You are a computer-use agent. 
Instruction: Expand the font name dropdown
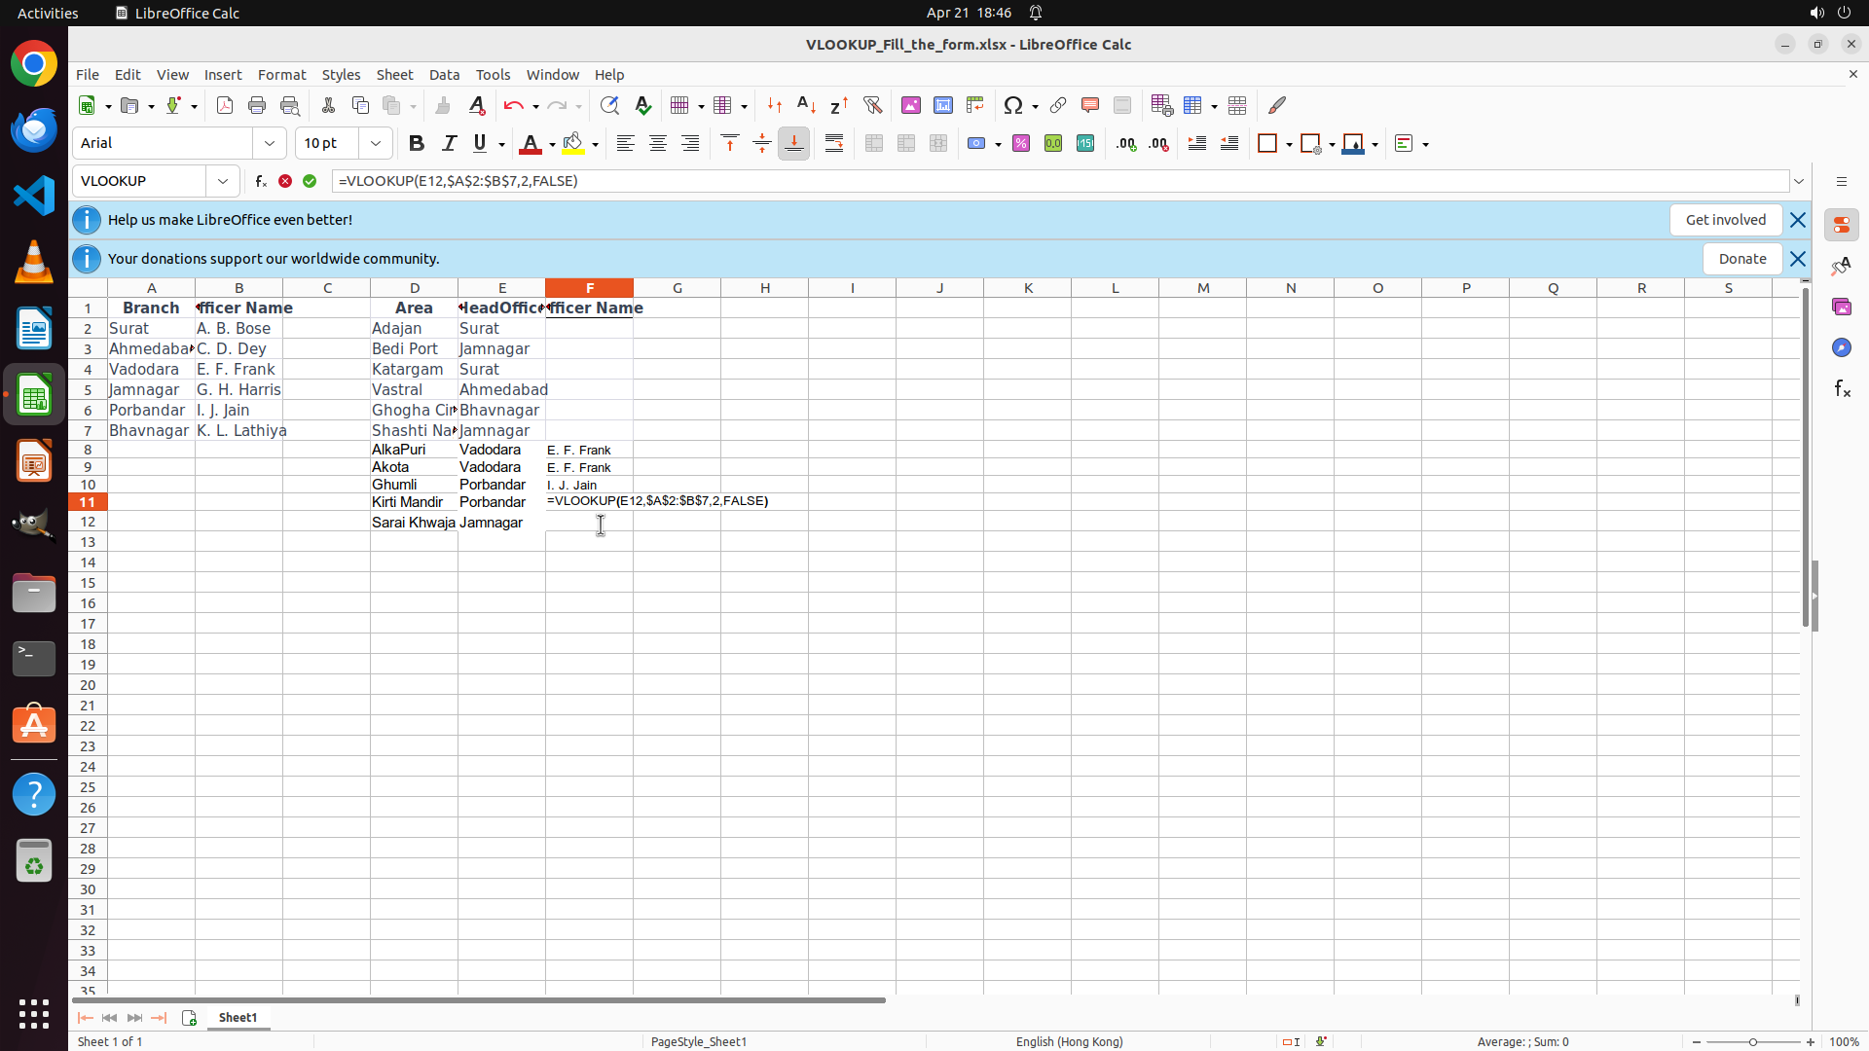[x=270, y=144]
